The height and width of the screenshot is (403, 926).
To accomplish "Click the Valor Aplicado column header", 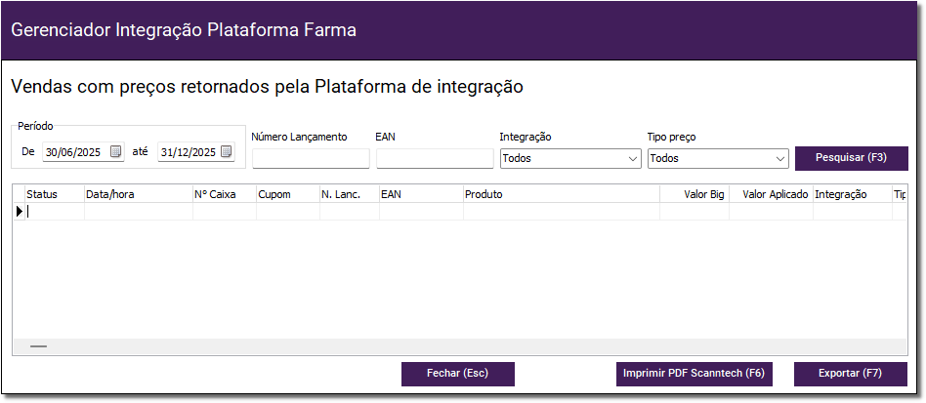I will 772,195.
